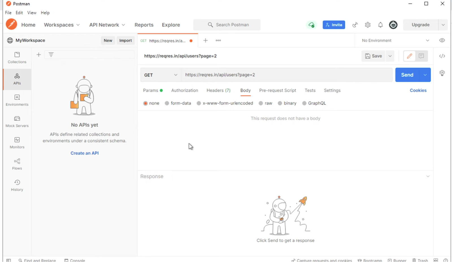Switch to the Headers (7) tab
The width and height of the screenshot is (452, 262).
coord(218,91)
